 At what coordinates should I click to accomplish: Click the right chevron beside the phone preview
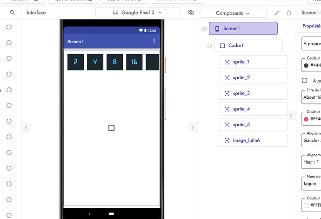[193, 128]
